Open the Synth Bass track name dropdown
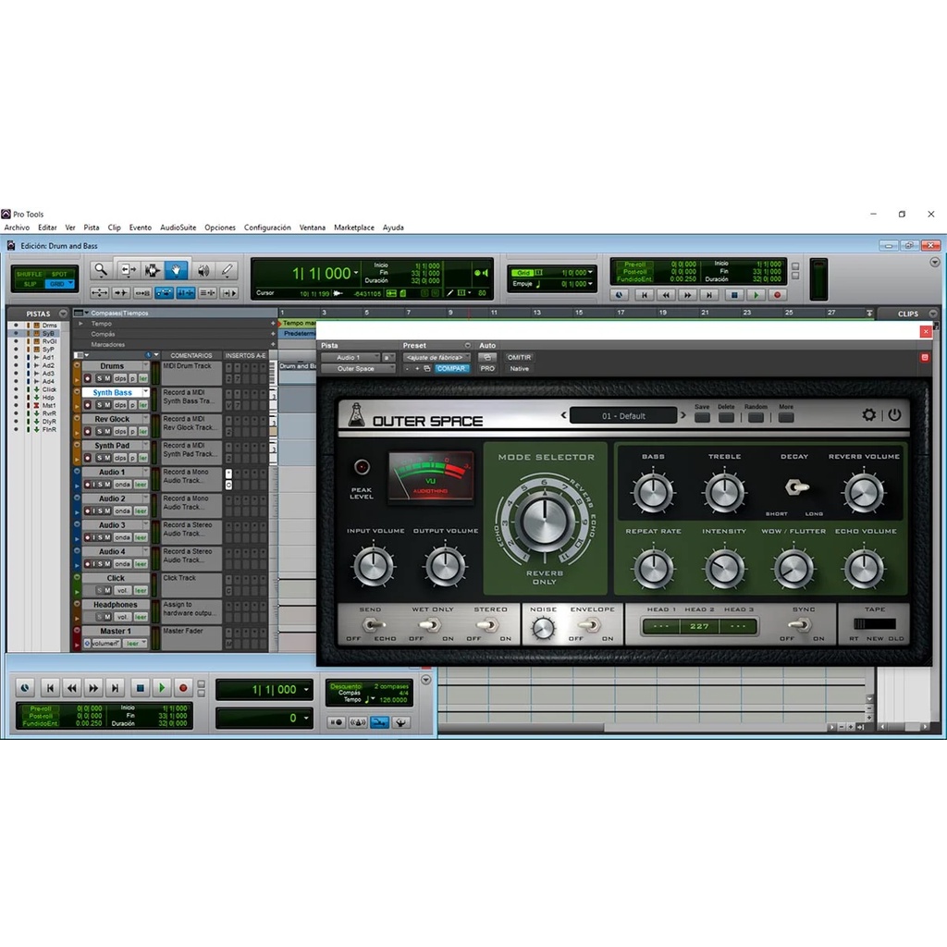 [145, 392]
